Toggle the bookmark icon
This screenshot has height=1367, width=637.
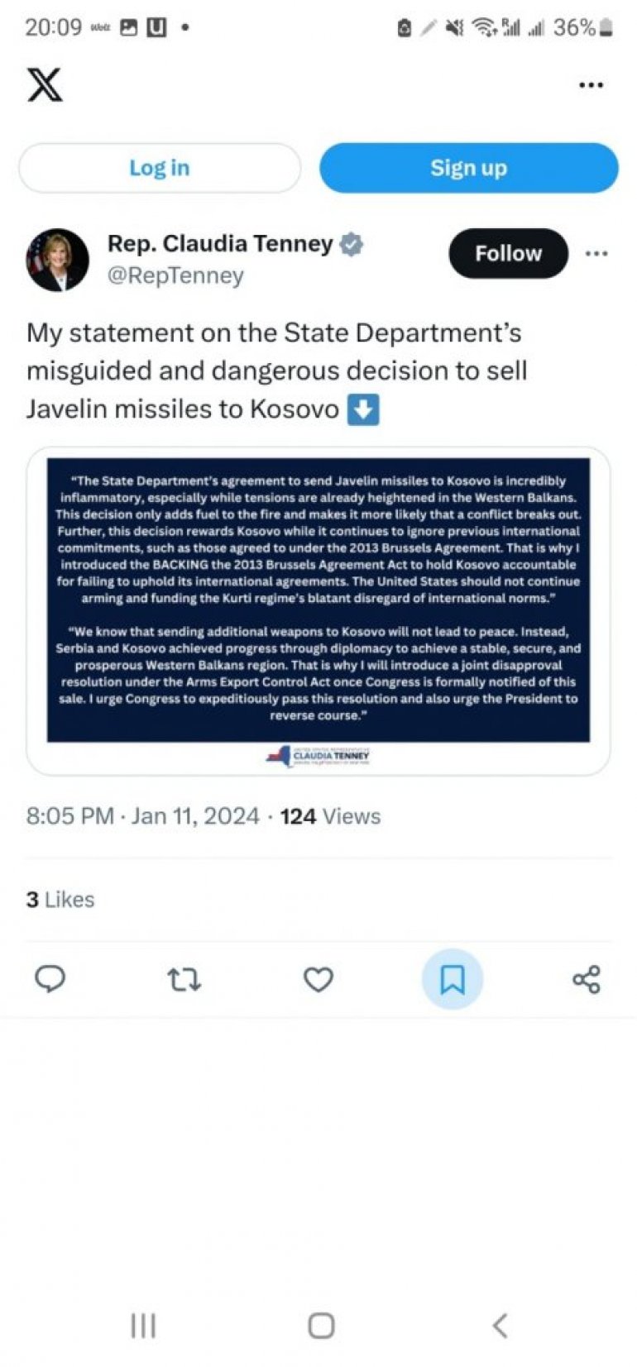click(453, 980)
